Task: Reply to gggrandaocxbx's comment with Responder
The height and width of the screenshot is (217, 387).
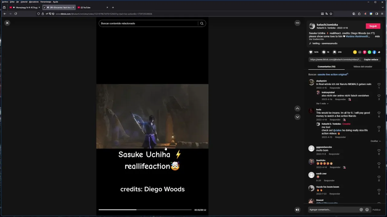Action: [x=334, y=154]
